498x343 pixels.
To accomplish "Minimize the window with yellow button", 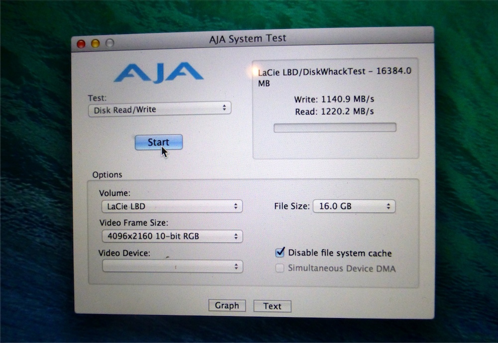I will pos(96,43).
